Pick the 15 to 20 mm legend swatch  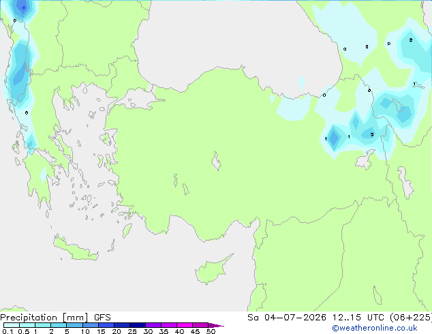(106, 325)
